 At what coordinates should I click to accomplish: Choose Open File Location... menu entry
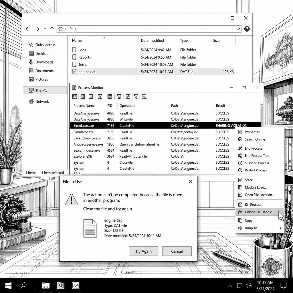260,195
